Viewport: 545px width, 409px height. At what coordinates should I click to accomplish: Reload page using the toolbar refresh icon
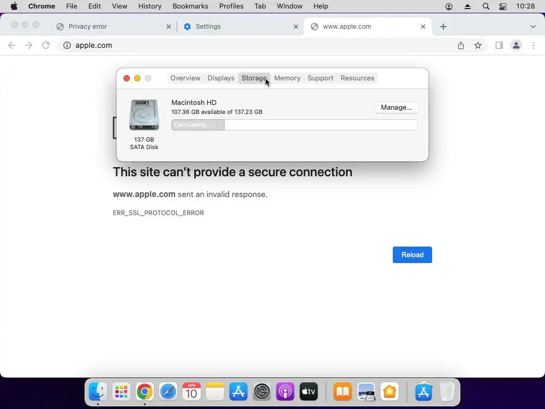click(46, 45)
